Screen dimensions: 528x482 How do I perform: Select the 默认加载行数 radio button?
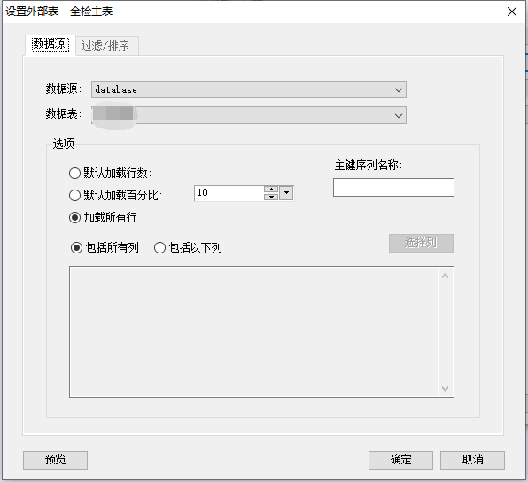coord(74,174)
